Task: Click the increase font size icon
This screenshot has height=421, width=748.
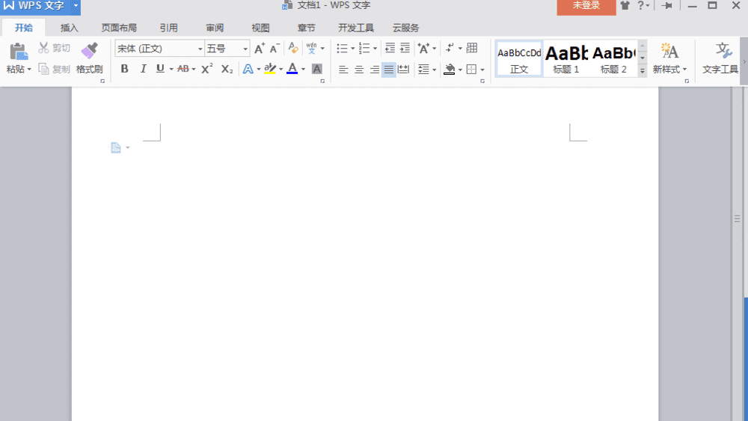Action: [x=259, y=48]
